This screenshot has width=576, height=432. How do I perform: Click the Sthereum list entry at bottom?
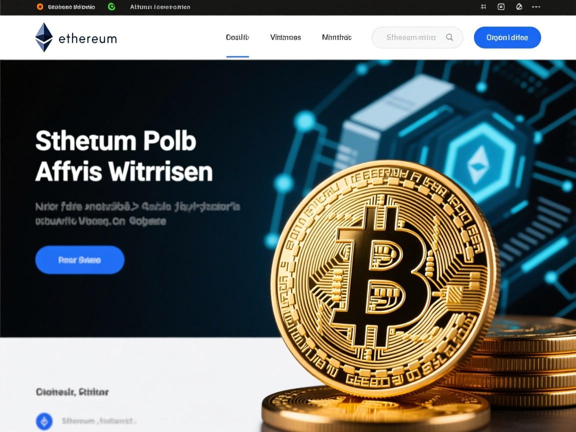pos(99,421)
